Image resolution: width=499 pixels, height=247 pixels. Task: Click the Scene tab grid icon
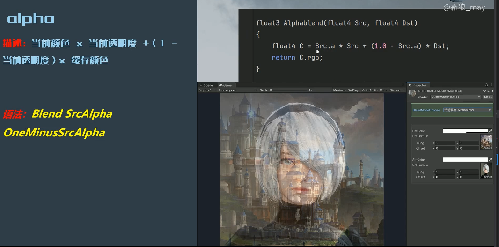point(201,85)
